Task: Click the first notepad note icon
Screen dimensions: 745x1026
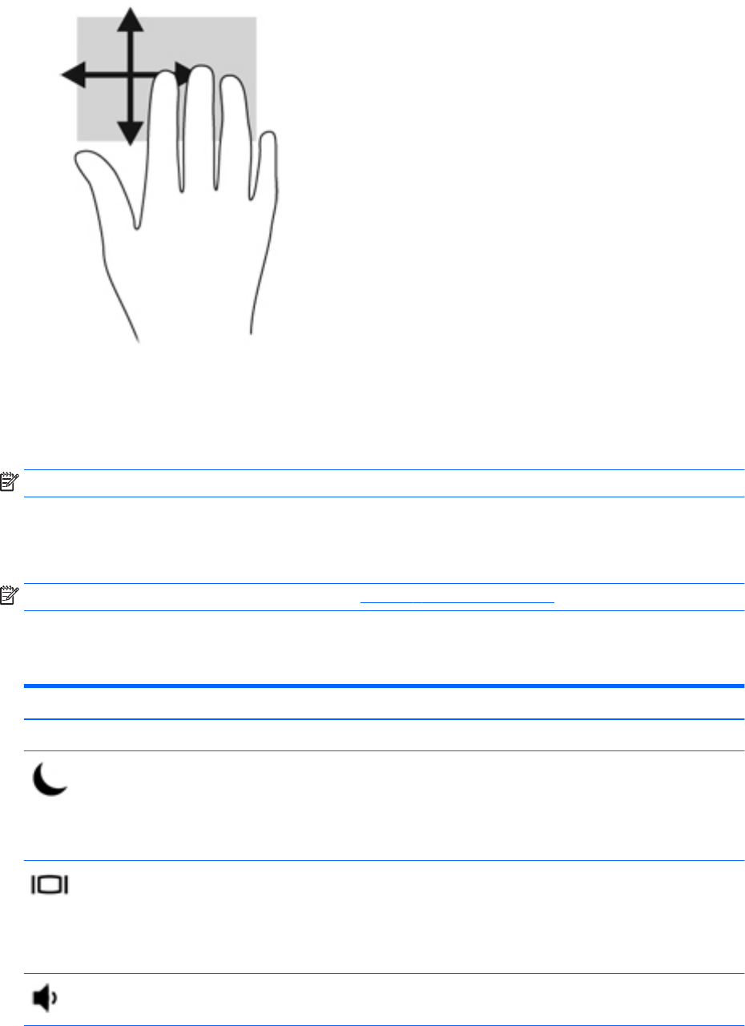Action: [x=8, y=483]
